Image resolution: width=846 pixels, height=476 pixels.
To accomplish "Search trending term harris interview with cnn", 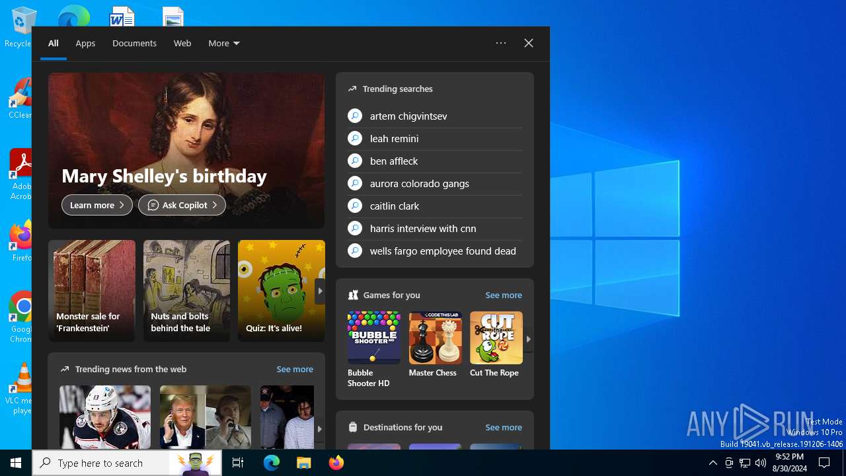I will (x=423, y=228).
